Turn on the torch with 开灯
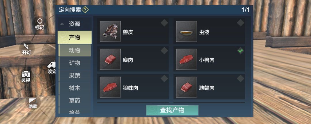Viewport: 311px width, 124px height. 26,46
